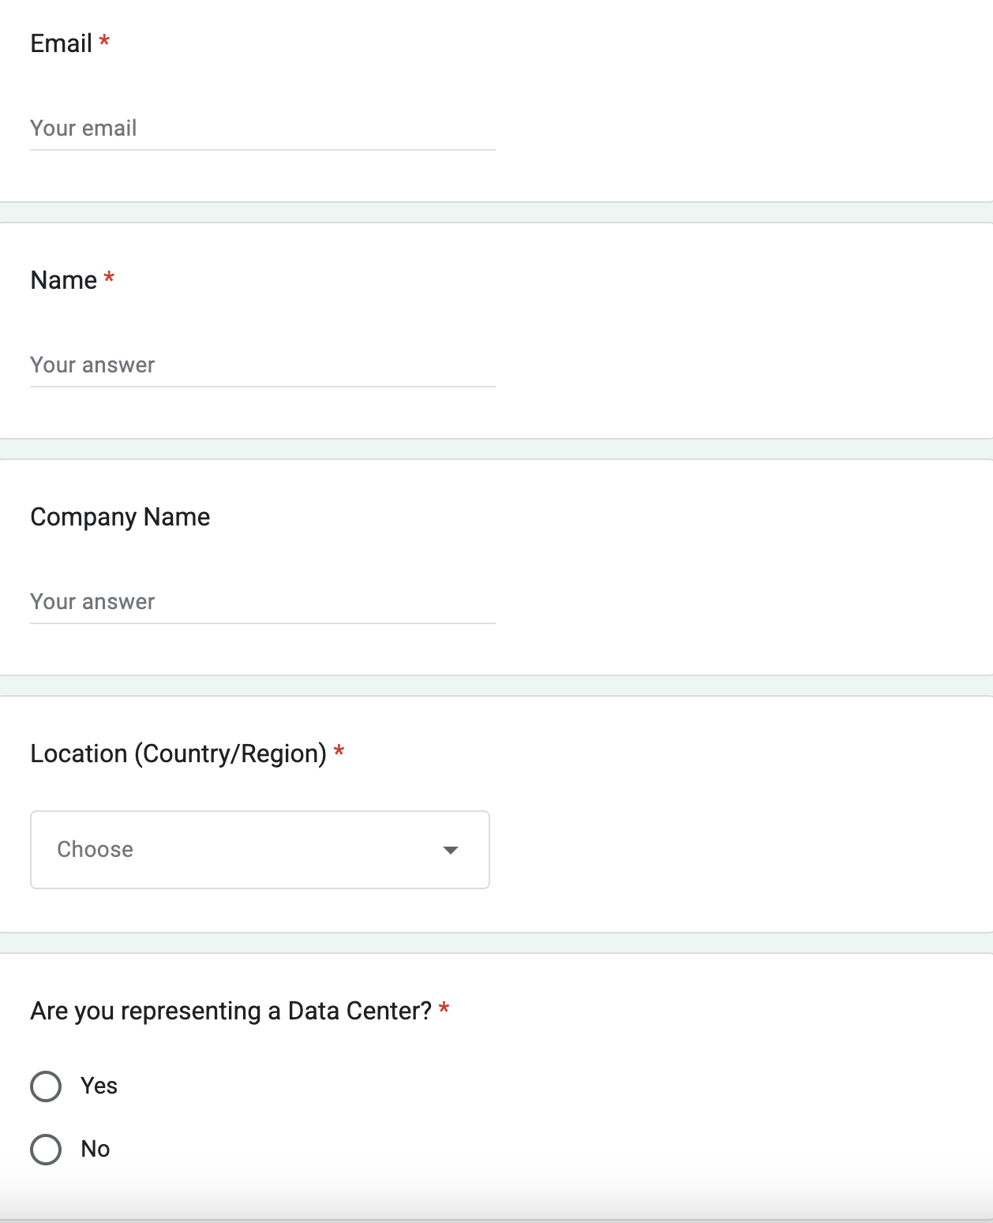Choose the 'Yes' option label text
Viewport: 993px width, 1223px height.
click(99, 1086)
